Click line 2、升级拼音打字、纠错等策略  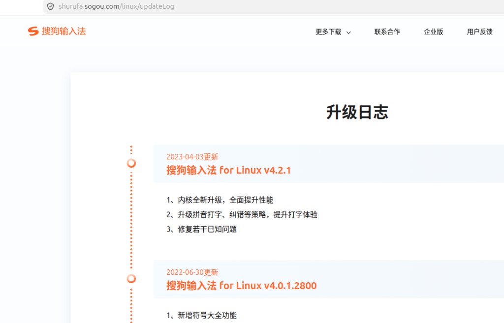click(x=242, y=214)
